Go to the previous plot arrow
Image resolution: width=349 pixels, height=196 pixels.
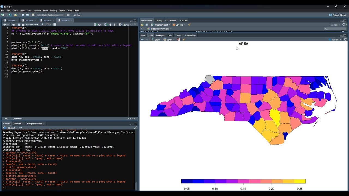tap(142, 39)
